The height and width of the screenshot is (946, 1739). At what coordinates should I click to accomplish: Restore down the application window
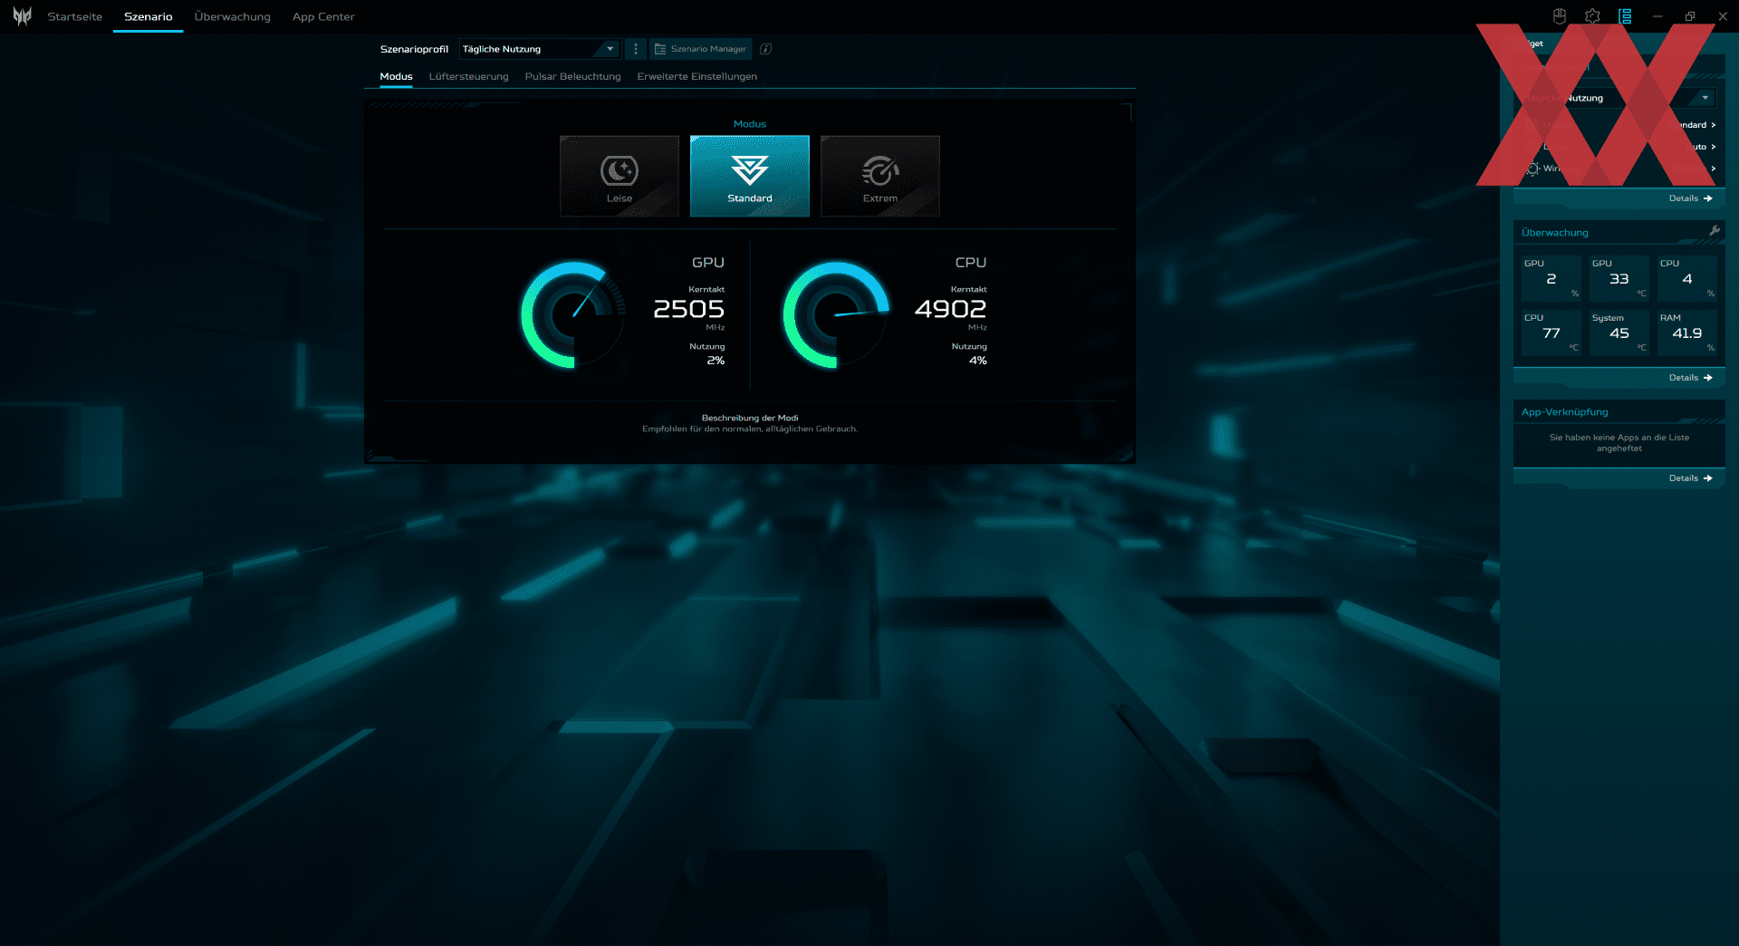point(1690,16)
